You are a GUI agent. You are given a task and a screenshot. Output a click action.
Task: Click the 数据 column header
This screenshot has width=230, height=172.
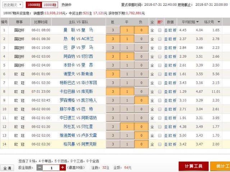click(x=170, y=22)
